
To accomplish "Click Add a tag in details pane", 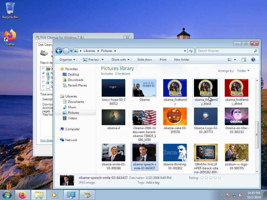I will tap(153, 183).
